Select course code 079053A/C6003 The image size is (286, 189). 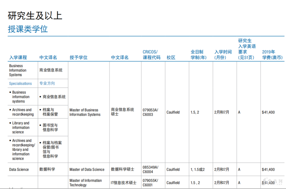[150, 112]
